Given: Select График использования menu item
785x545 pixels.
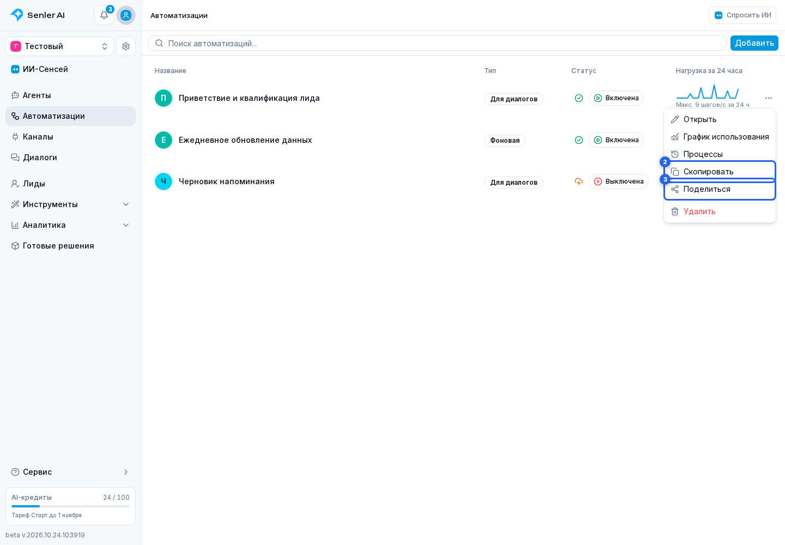Looking at the screenshot, I should (x=720, y=137).
